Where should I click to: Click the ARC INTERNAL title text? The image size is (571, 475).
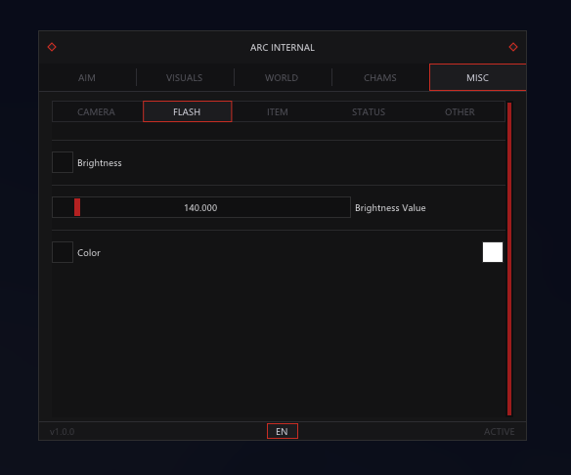283,47
